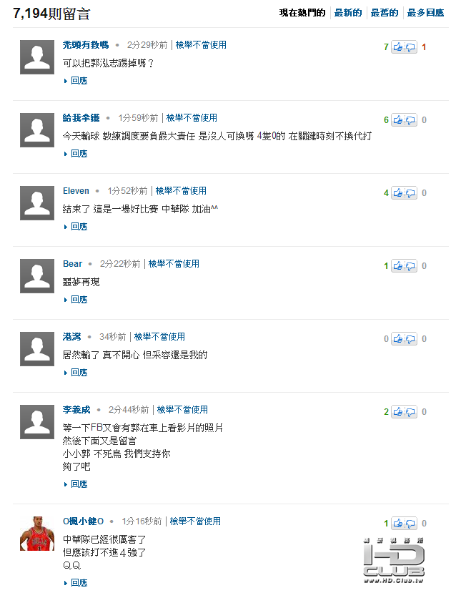The image size is (461, 598).
Task: Open username link 李義成
Action: pyautogui.click(x=76, y=410)
